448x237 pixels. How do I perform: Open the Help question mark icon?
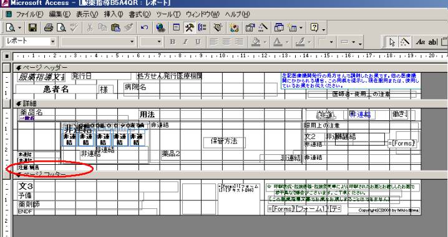[314, 27]
